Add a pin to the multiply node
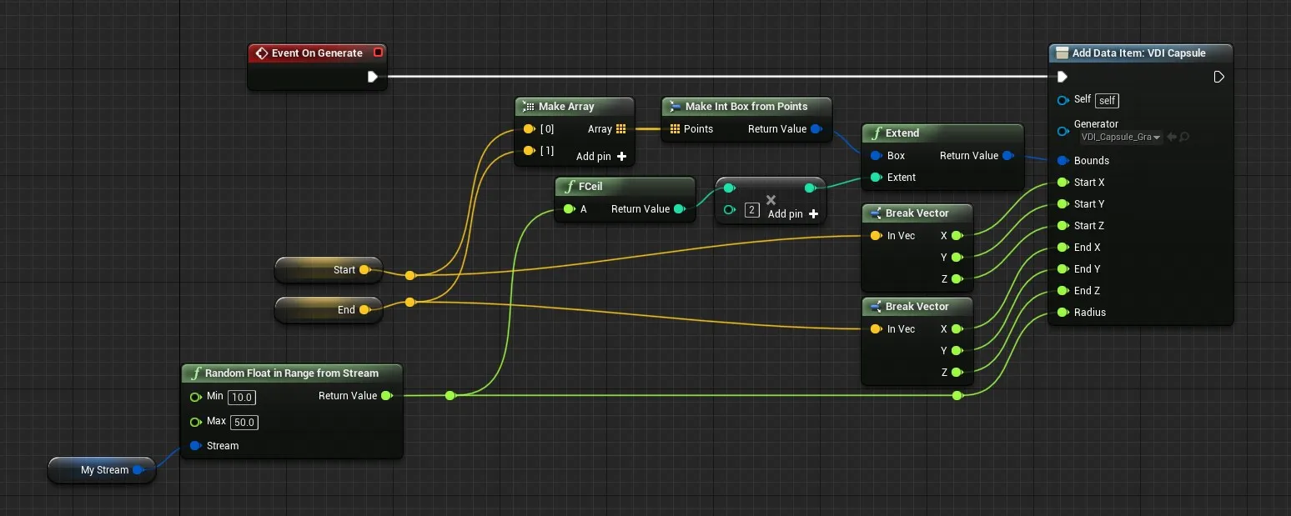The width and height of the screenshot is (1291, 516). (813, 214)
